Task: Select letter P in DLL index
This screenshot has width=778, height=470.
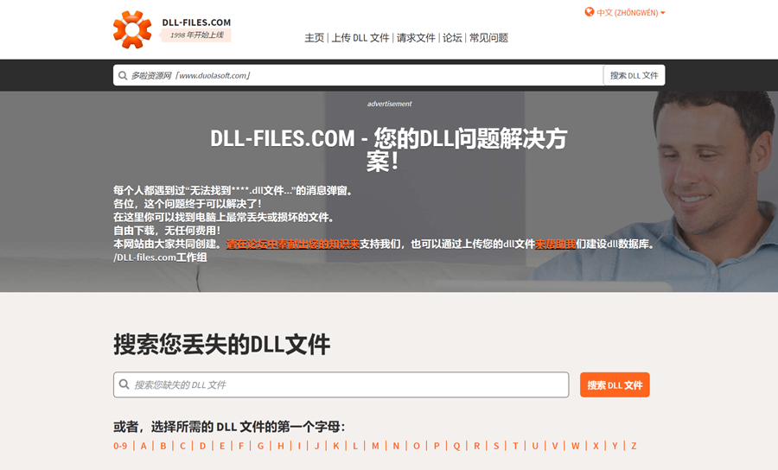Action: 437,446
